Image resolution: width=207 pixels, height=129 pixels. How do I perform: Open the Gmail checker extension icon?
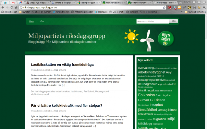click(169, 8)
